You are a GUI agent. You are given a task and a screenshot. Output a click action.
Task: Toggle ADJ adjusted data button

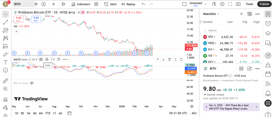pyautogui.click(x=194, y=113)
